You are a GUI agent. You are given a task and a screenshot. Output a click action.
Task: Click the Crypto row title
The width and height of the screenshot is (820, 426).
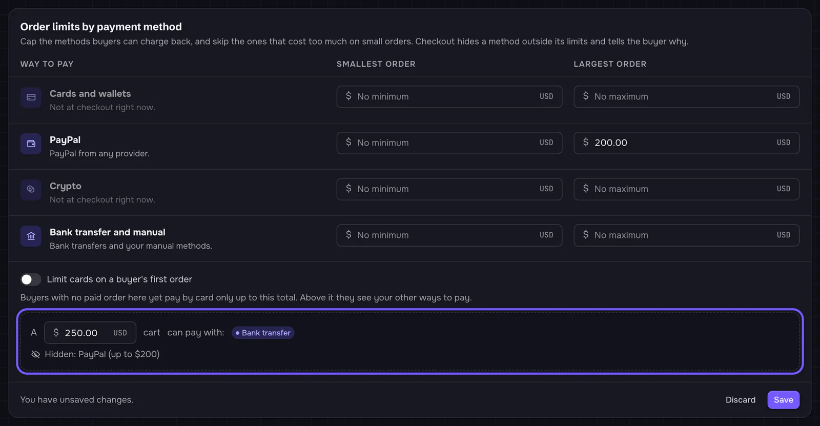[66, 186]
